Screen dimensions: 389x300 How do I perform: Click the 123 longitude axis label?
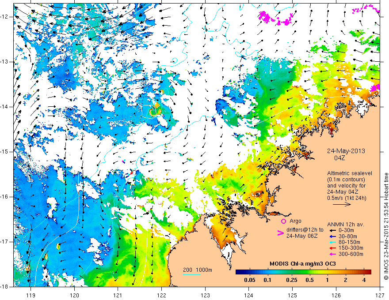[x=205, y=296]
